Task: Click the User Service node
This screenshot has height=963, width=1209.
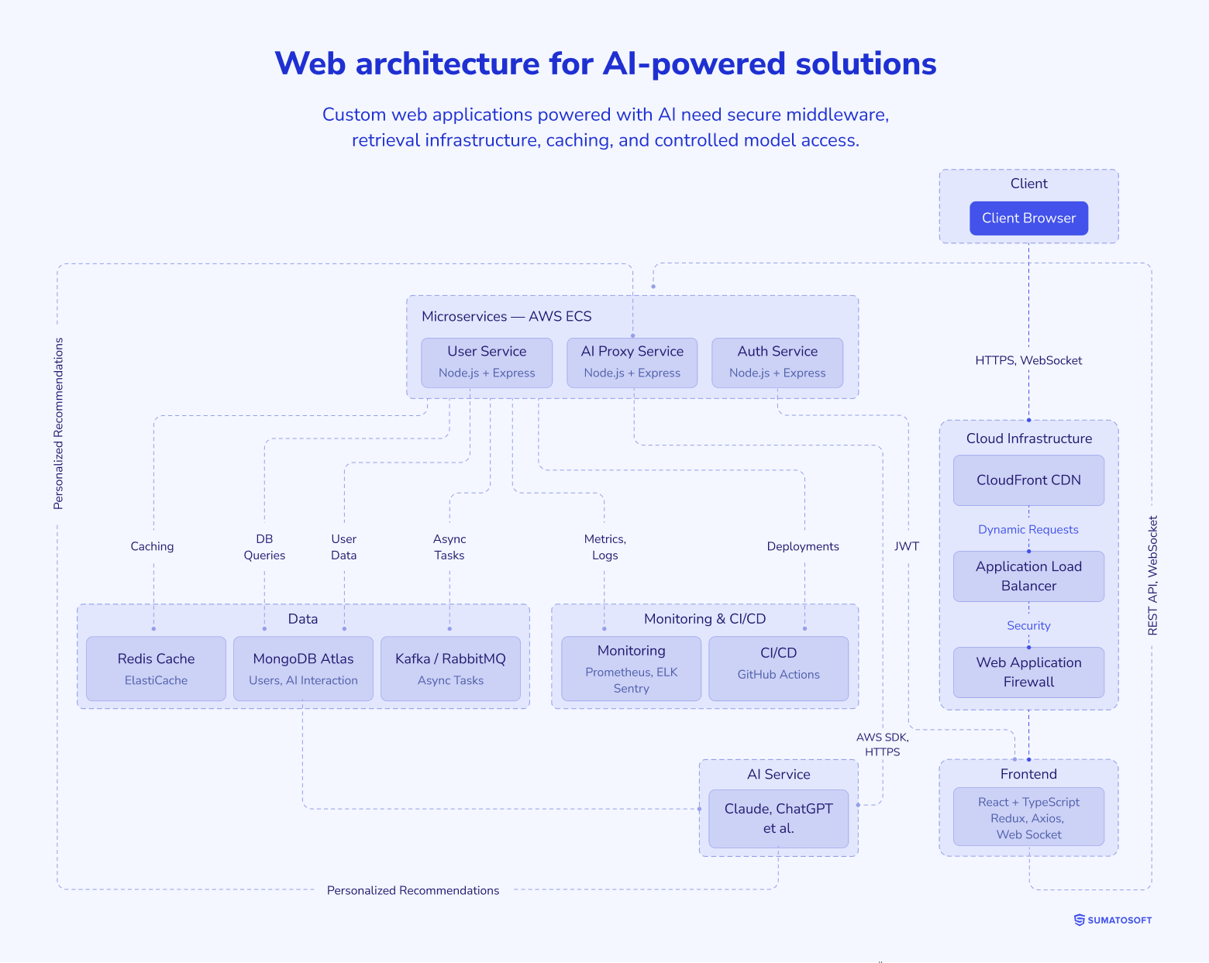Action: pyautogui.click(x=486, y=362)
